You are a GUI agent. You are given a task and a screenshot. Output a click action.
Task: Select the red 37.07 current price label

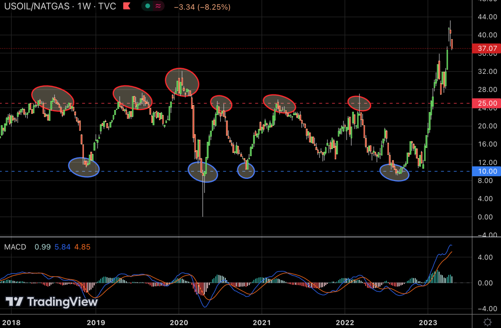(x=487, y=49)
